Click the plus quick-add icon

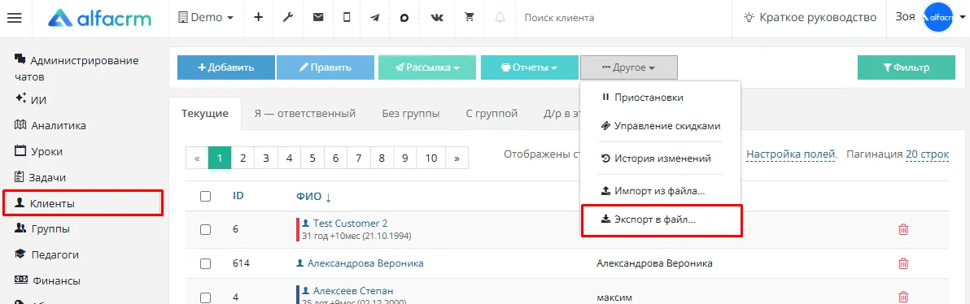(x=259, y=17)
